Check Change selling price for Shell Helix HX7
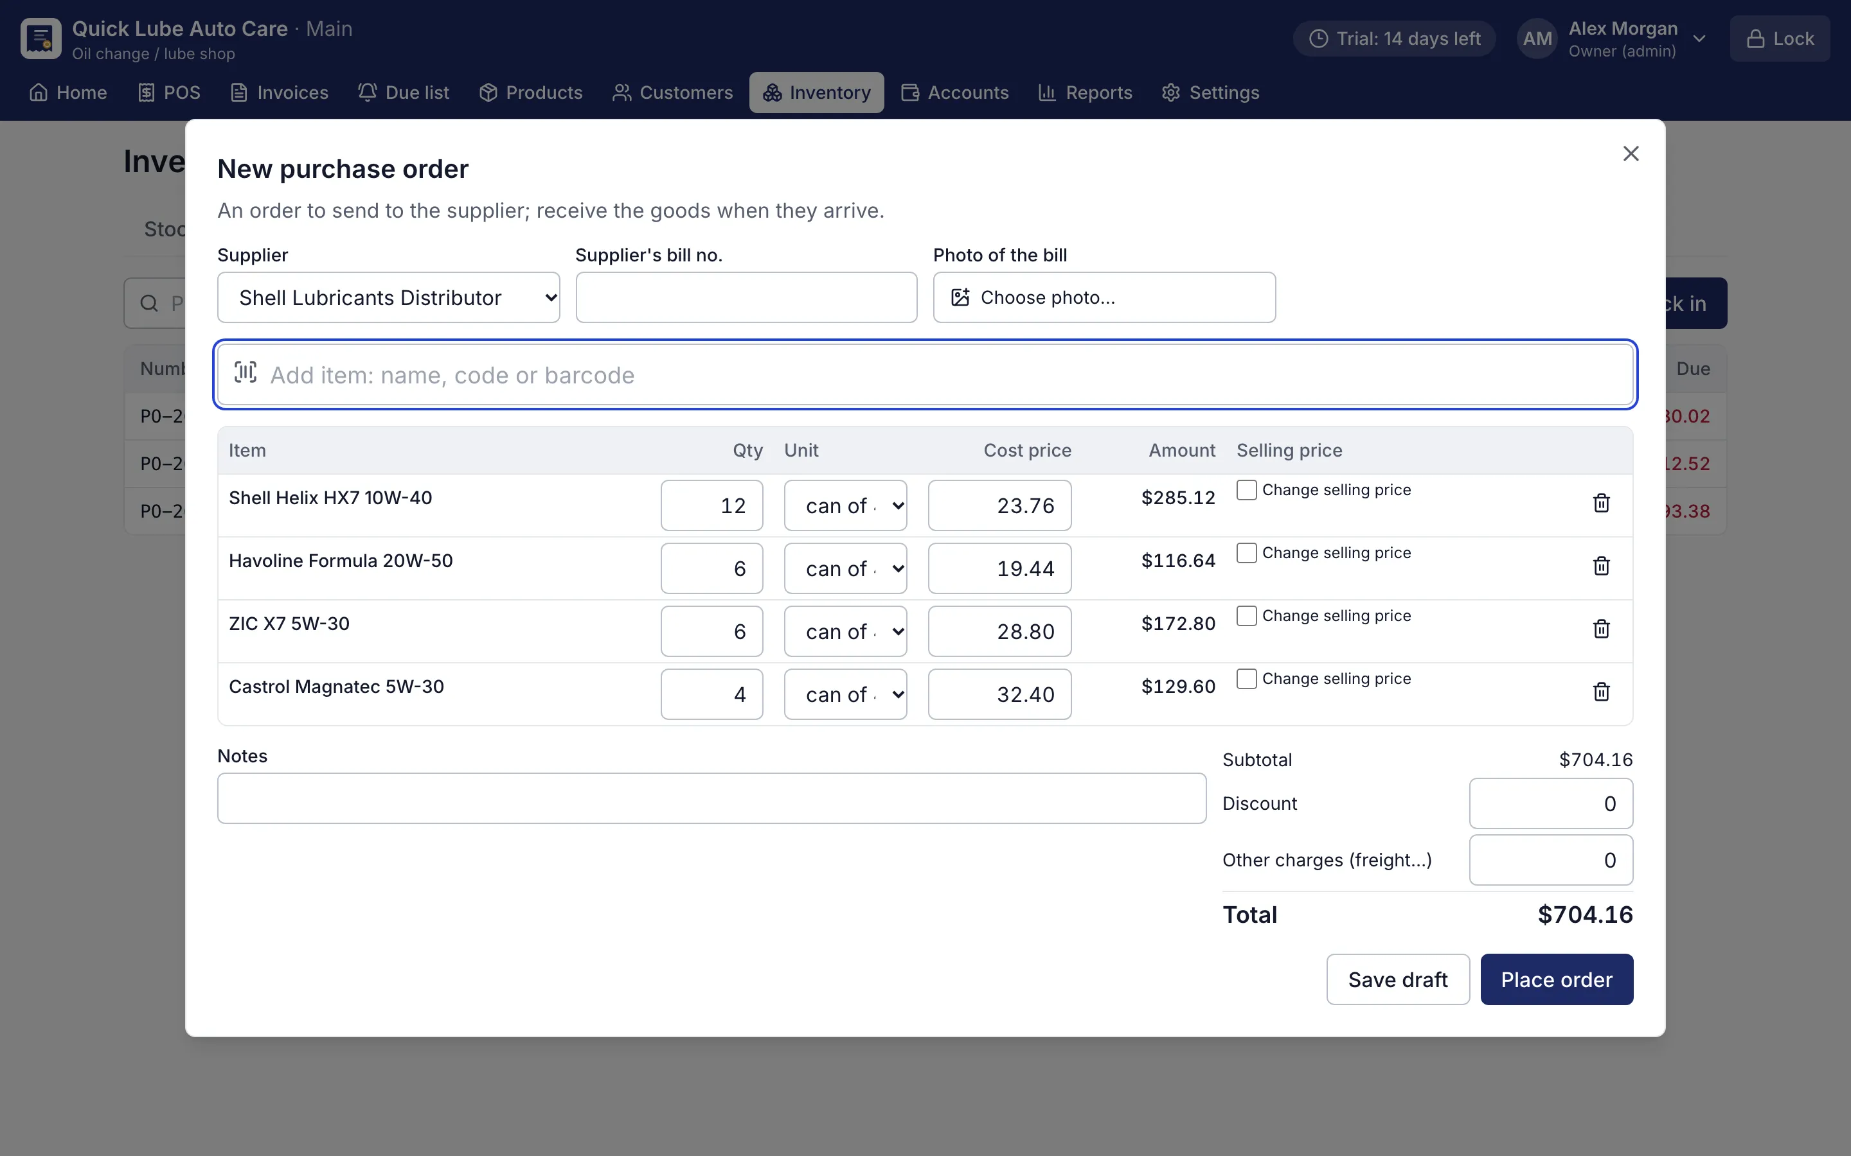 [x=1247, y=490]
